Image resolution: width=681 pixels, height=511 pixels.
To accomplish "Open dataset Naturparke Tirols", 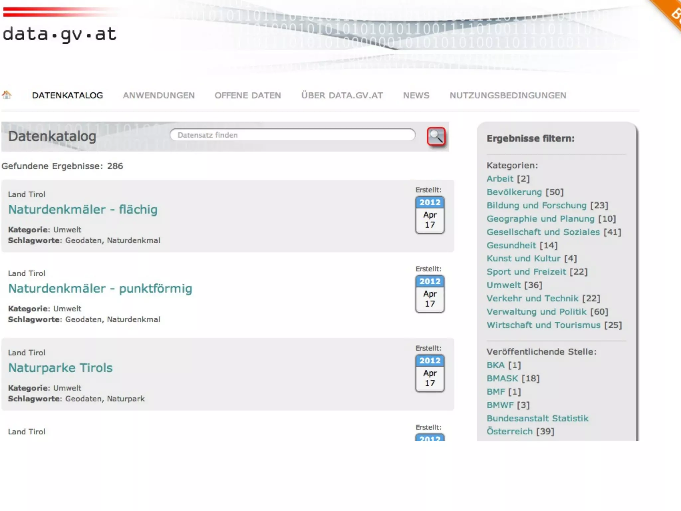I will [61, 368].
